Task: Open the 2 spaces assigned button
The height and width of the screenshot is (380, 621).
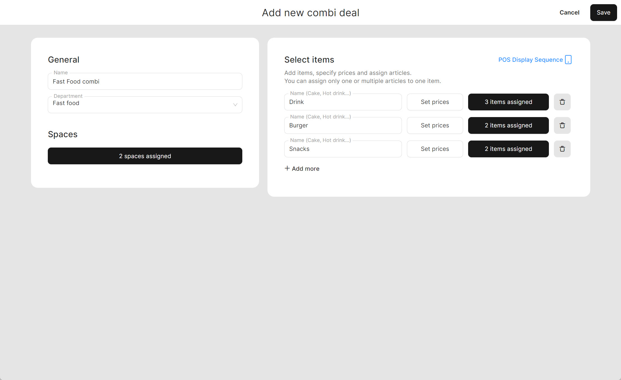Action: pos(145,156)
